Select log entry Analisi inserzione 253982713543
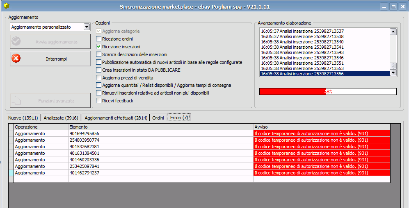Viewport: 409px width, 208px height. tap(325, 52)
